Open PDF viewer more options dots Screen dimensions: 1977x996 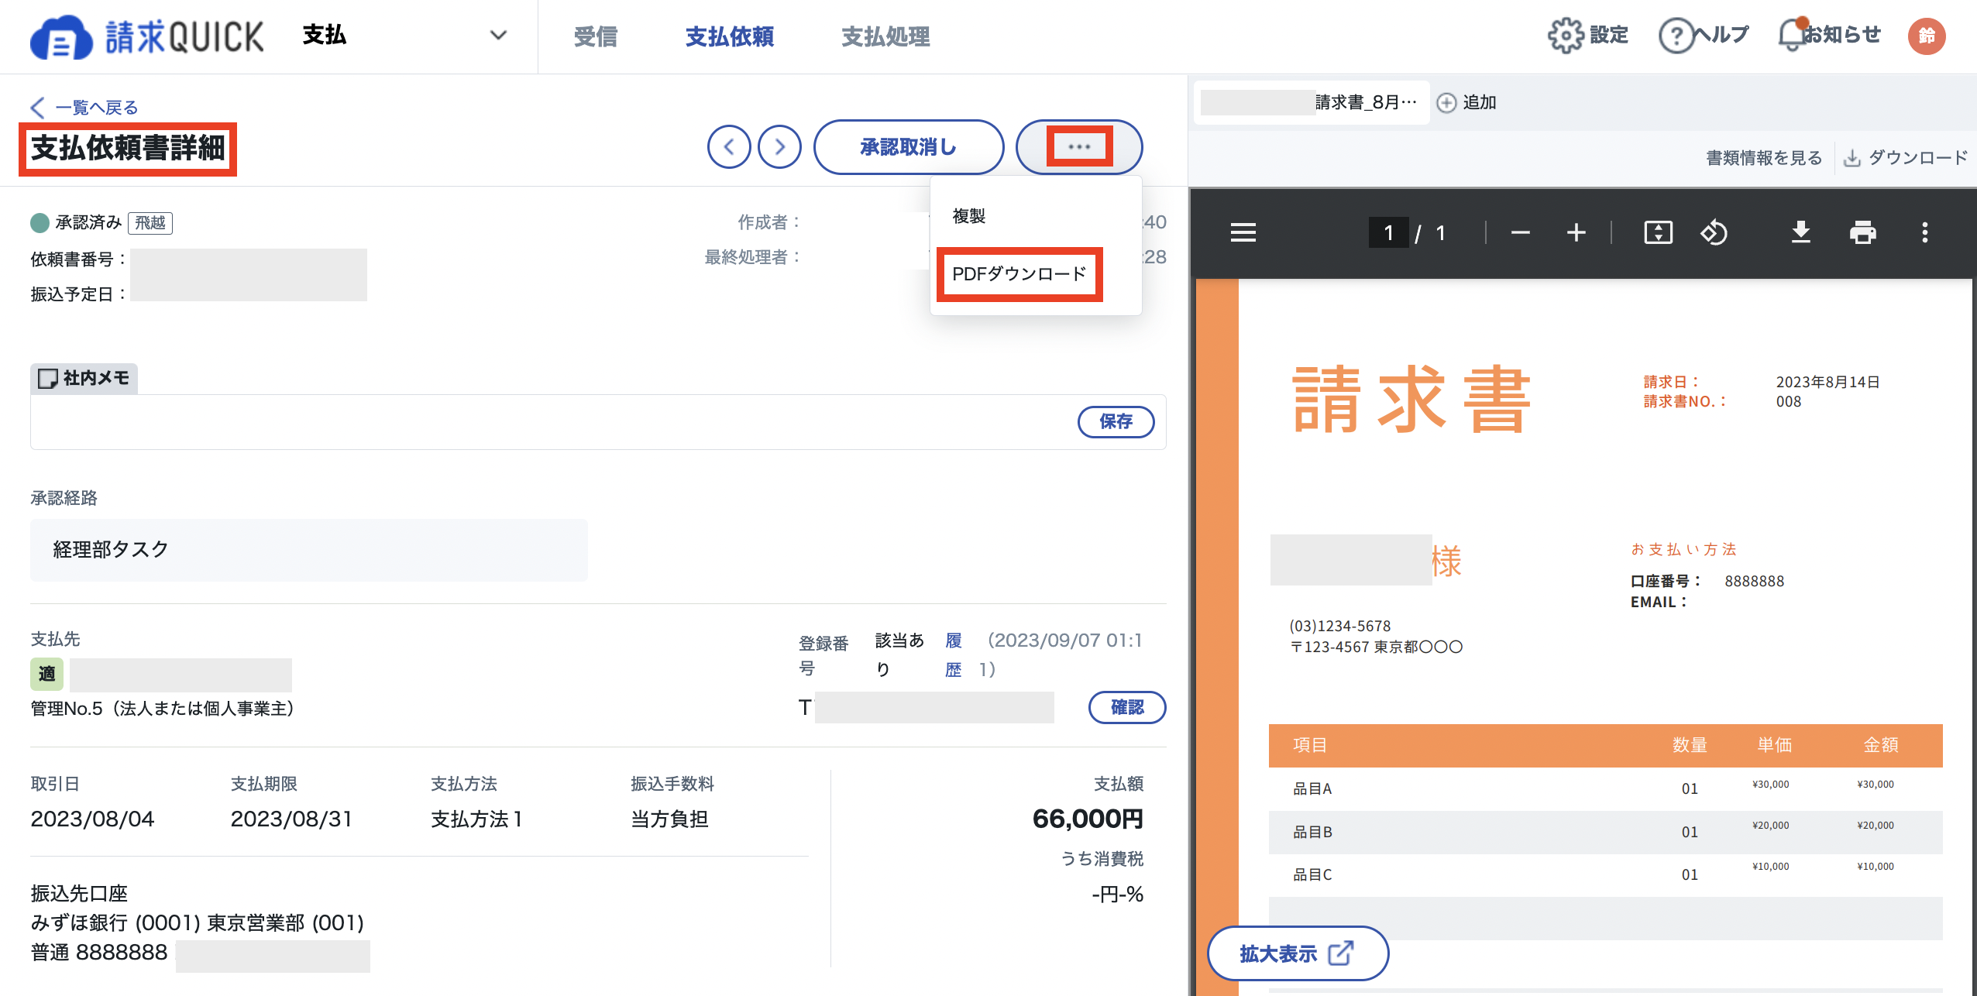click(1924, 232)
